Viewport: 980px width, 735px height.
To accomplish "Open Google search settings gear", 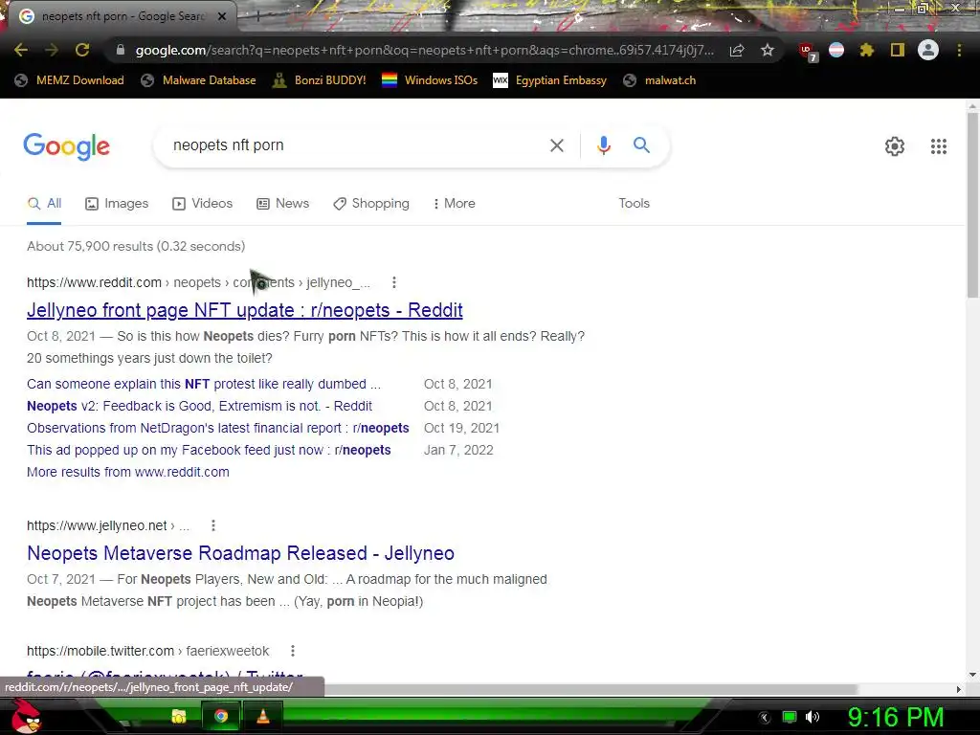I will click(x=895, y=146).
